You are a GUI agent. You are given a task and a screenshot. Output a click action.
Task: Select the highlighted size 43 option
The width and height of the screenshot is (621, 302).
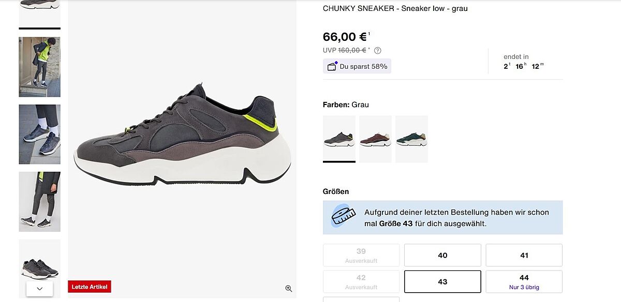point(442,282)
